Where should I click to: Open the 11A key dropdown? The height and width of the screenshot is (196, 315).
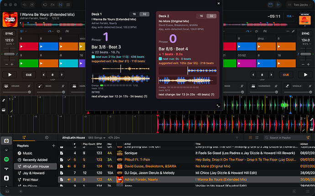tap(290, 16)
